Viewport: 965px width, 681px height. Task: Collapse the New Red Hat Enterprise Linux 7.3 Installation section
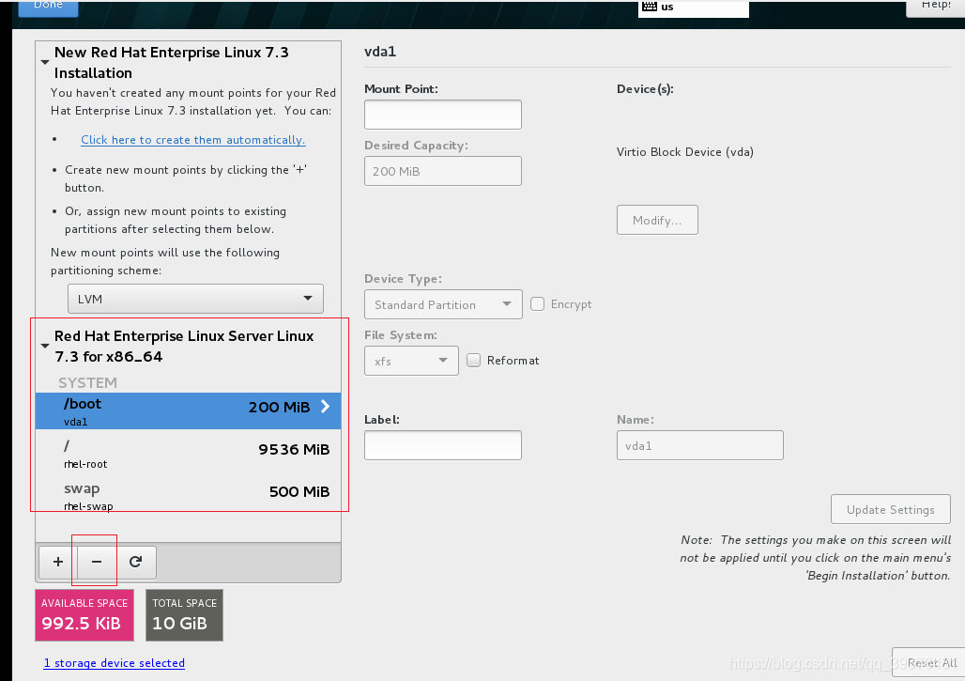[45, 62]
